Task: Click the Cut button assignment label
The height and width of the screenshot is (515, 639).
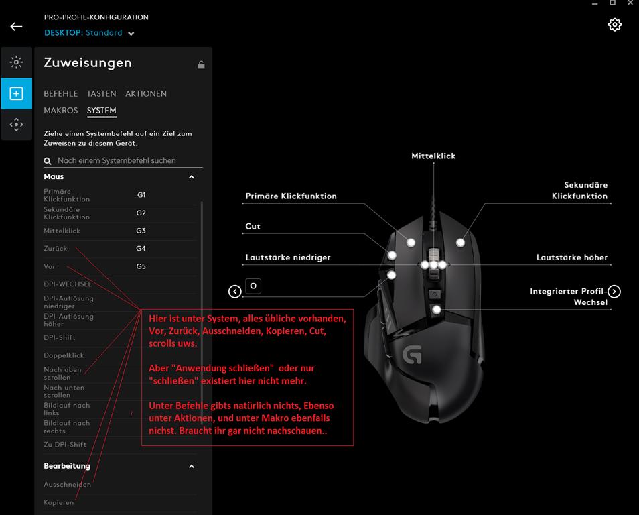Action: 253,226
